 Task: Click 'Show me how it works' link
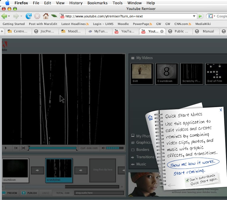[193, 163]
